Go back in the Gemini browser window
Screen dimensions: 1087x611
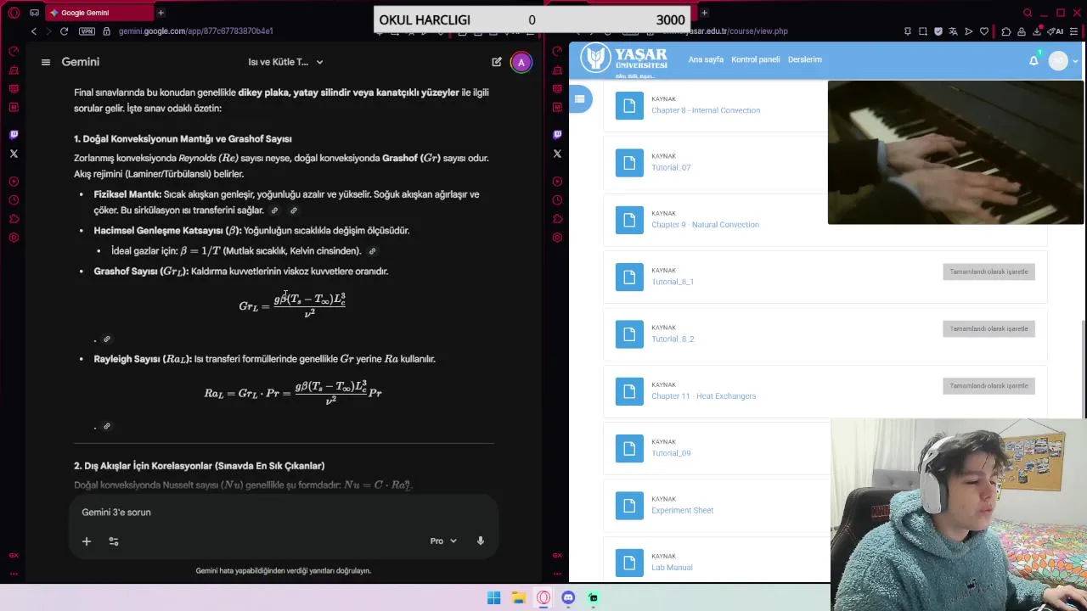pos(34,31)
